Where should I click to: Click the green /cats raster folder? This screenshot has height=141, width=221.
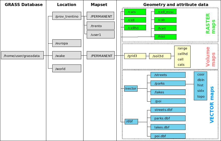[135, 12]
